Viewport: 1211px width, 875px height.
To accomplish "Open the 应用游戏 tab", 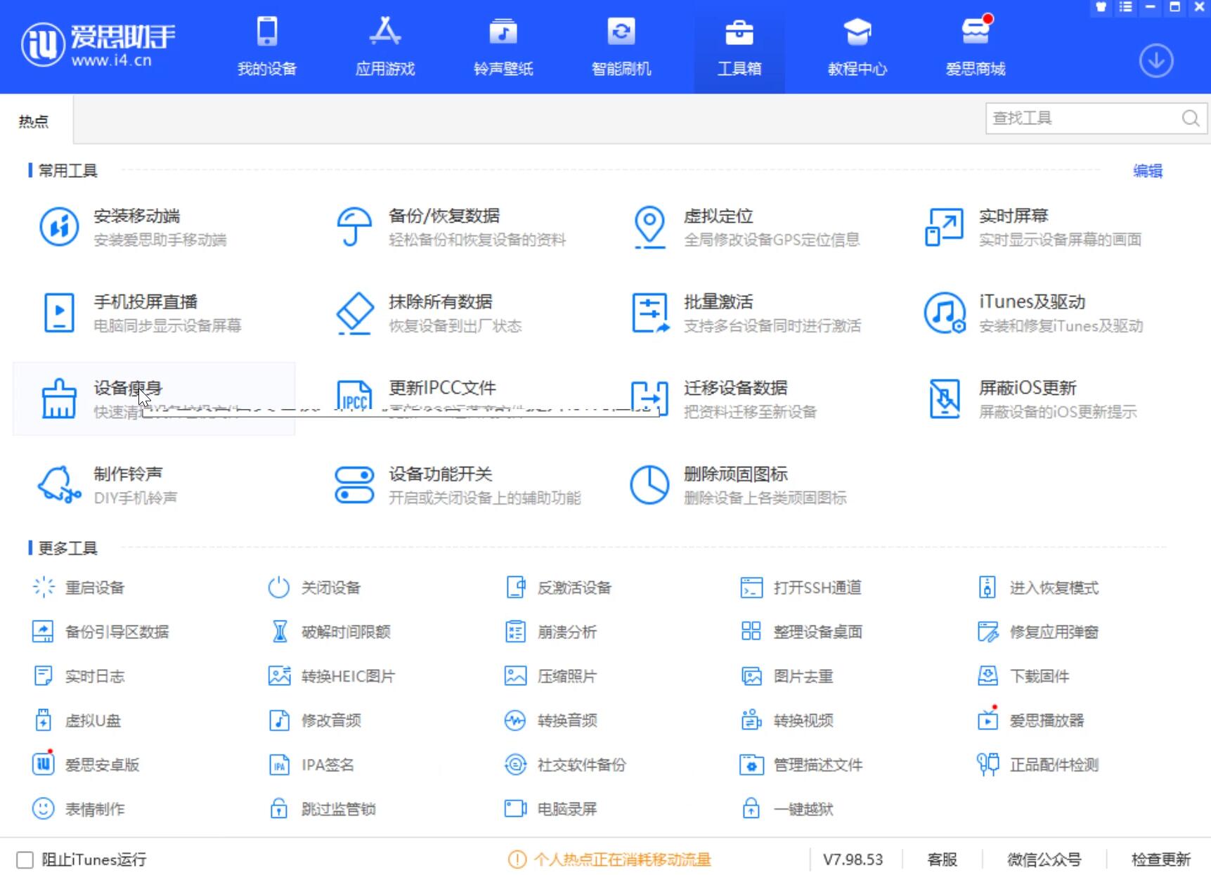I will click(x=385, y=46).
